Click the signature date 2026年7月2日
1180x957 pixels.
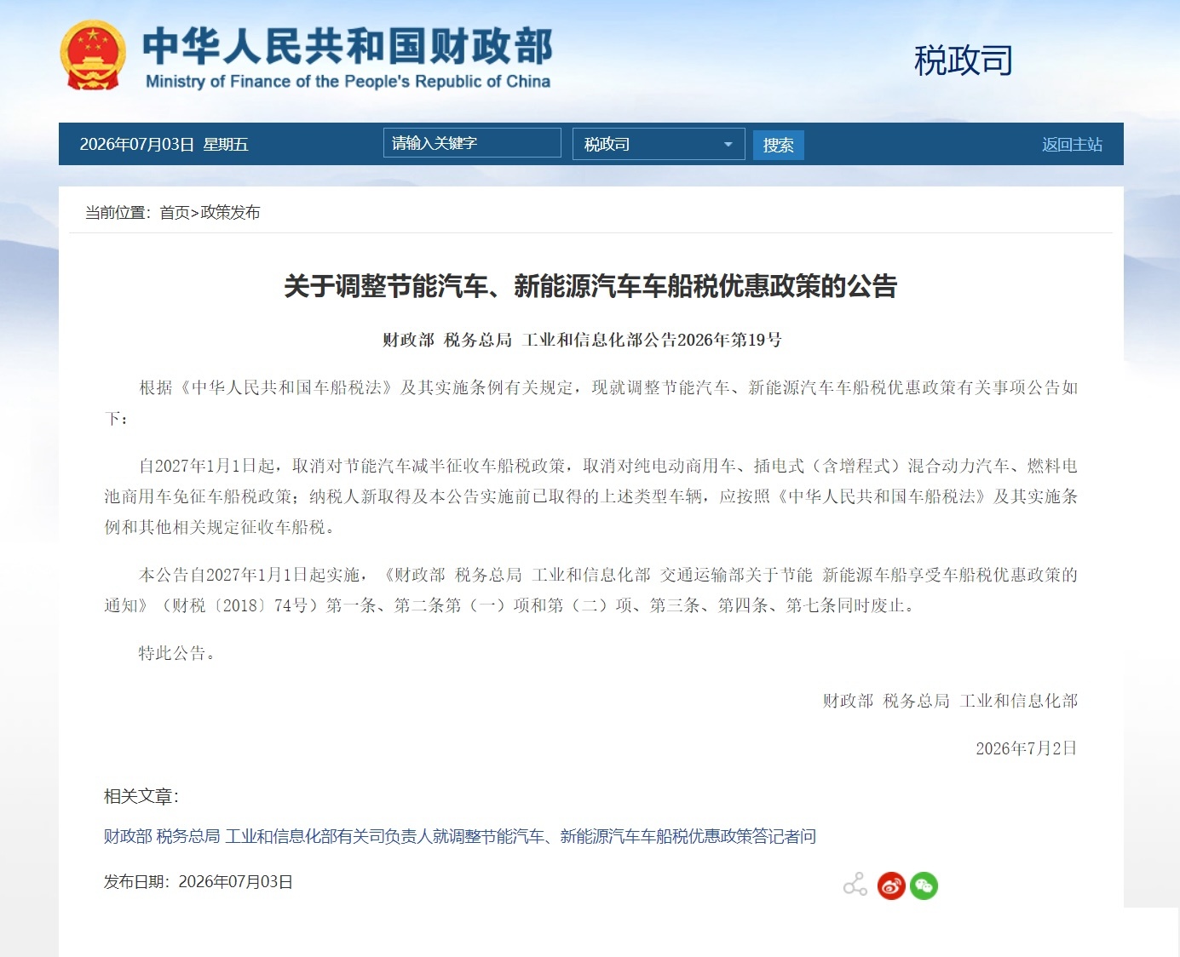[x=1027, y=748]
